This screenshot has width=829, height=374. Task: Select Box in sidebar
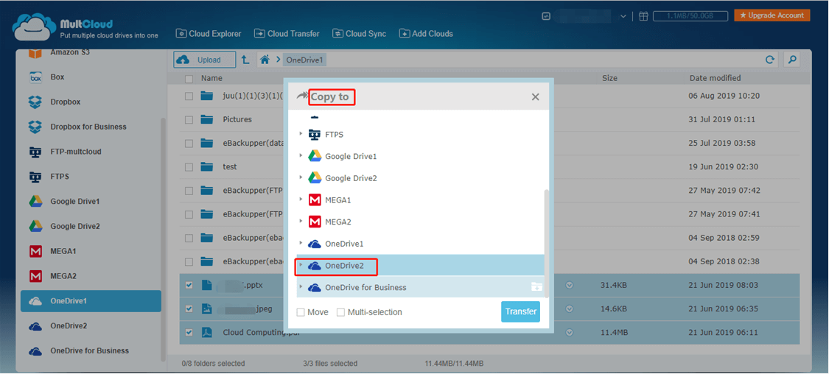pos(91,77)
